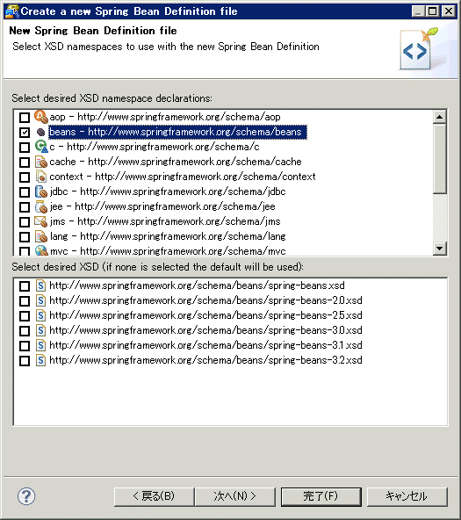The width and height of the screenshot is (461, 520).
Task: Select the jms schema row text
Action: point(165,221)
